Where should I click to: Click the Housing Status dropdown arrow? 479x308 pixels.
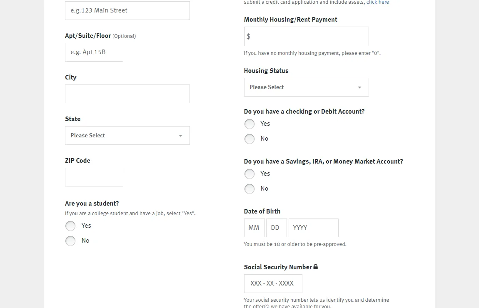[x=359, y=87]
